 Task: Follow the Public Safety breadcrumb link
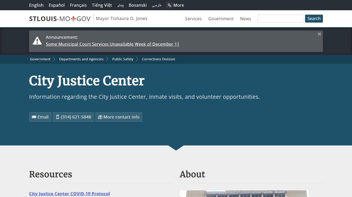tap(123, 59)
